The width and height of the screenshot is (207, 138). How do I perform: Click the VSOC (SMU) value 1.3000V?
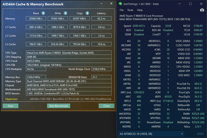pyautogui.click(x=198, y=41)
